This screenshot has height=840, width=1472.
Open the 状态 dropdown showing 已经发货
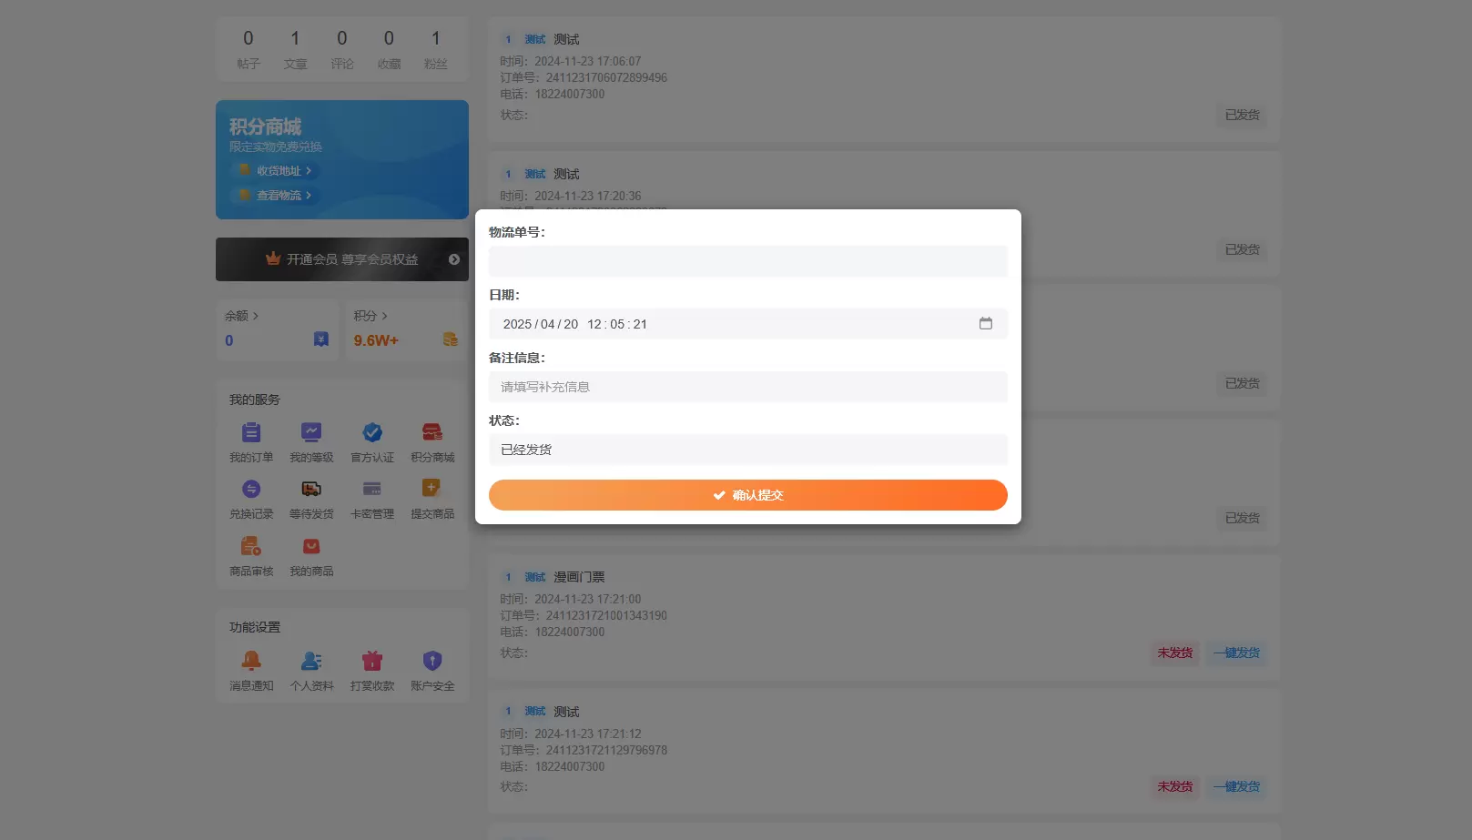click(748, 450)
